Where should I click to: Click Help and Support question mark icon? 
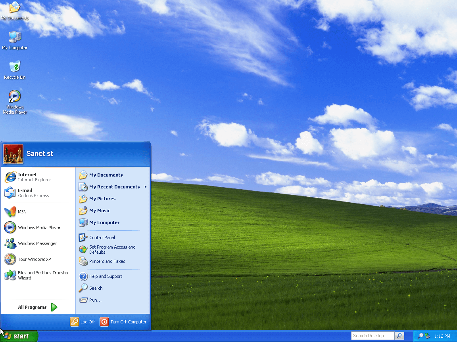pos(83,276)
